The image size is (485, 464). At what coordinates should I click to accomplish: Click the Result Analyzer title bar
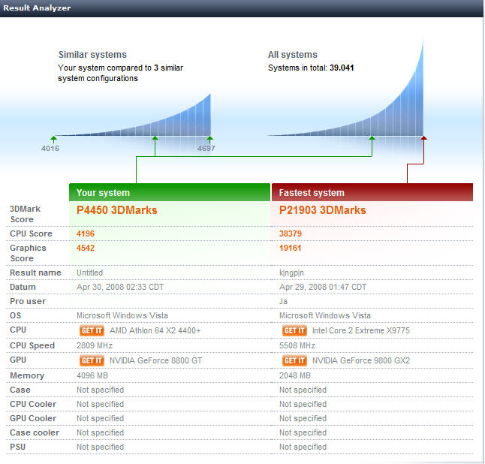pos(242,8)
